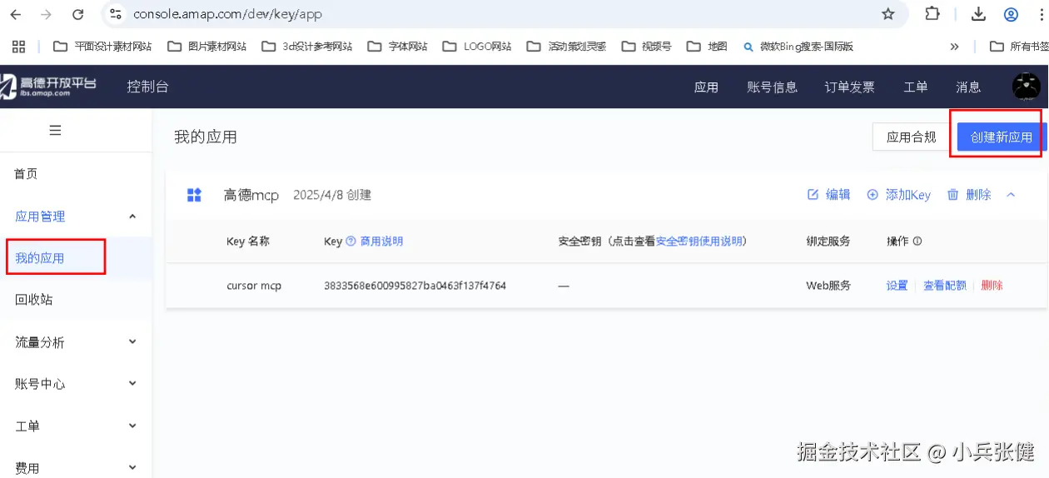Collapse the 高德mcp application panel

[x=1011, y=195]
